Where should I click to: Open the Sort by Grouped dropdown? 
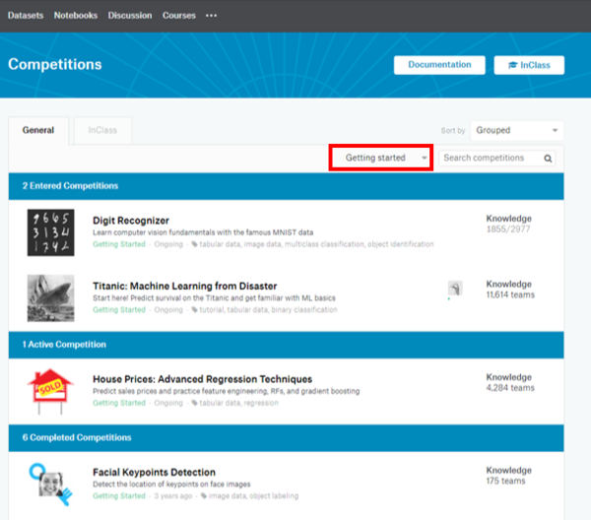pos(517,130)
